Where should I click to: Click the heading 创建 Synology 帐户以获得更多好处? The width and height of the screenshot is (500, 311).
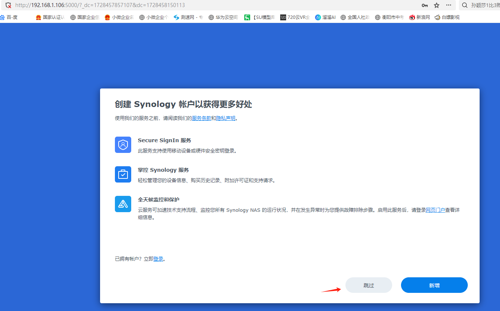pos(183,104)
